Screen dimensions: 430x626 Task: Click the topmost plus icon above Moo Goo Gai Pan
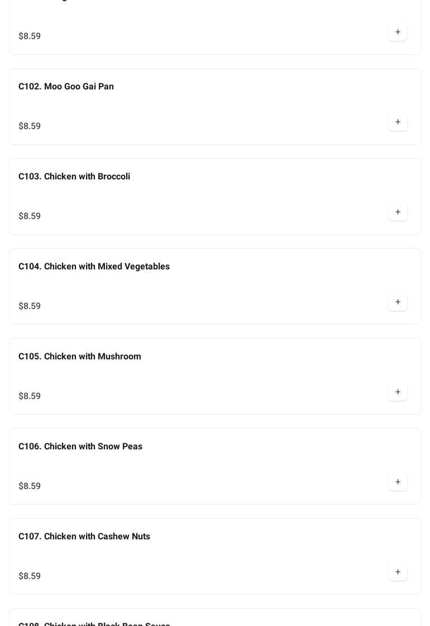coord(398,32)
